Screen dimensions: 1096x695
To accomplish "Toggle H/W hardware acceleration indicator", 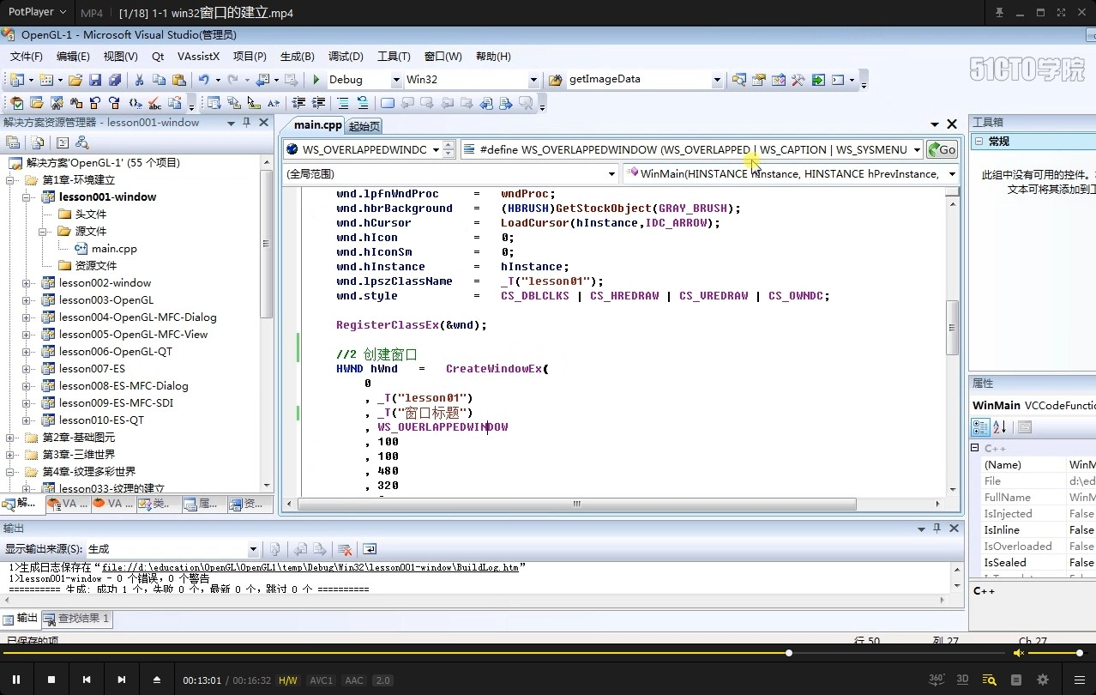I will click(x=287, y=680).
